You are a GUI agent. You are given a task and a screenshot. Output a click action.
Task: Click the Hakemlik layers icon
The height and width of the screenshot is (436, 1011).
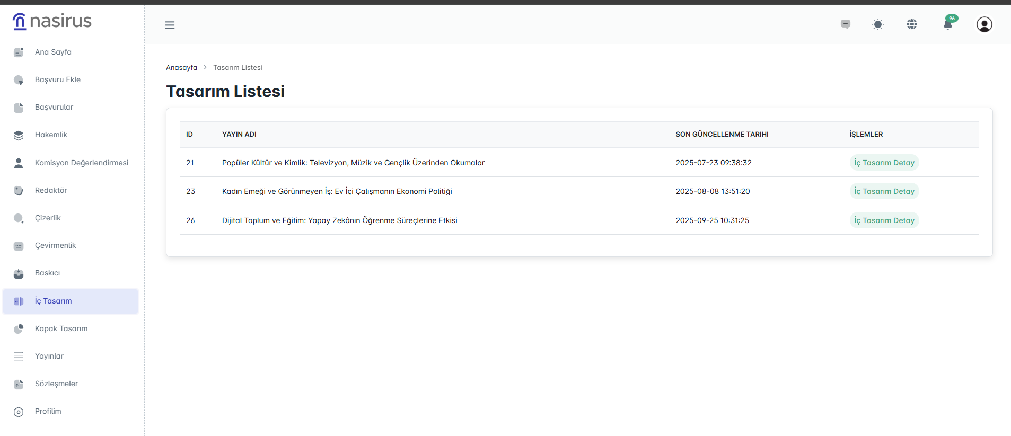(x=19, y=135)
